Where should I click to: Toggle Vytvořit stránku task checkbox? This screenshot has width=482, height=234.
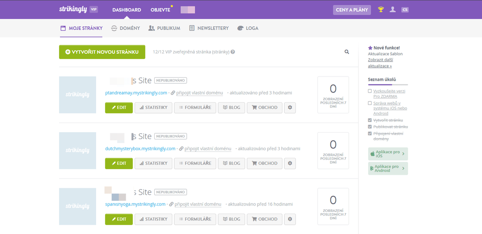(x=370, y=120)
